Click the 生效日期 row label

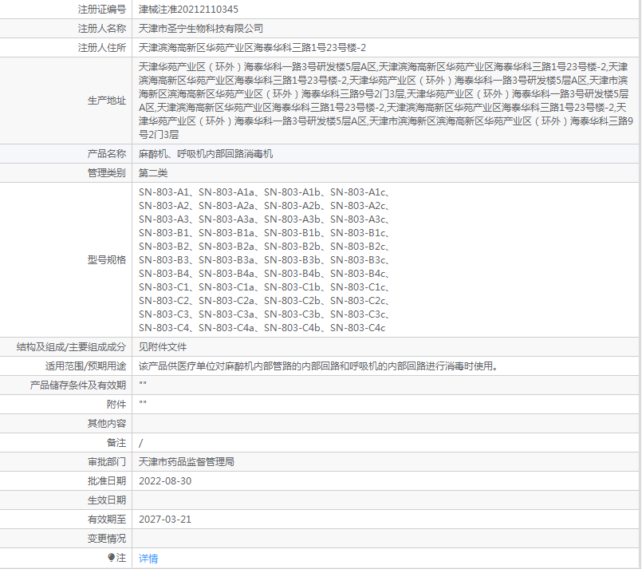[106, 500]
